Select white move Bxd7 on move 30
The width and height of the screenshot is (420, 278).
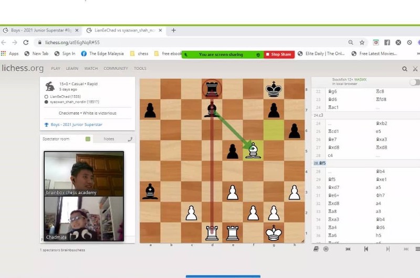tap(334, 187)
